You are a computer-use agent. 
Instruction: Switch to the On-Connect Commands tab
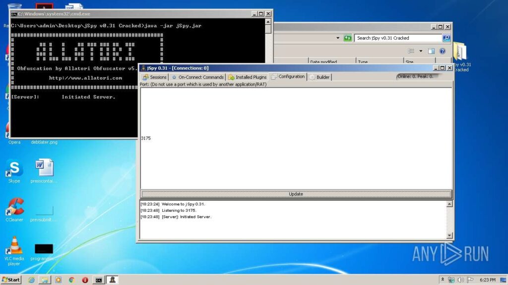click(x=197, y=77)
